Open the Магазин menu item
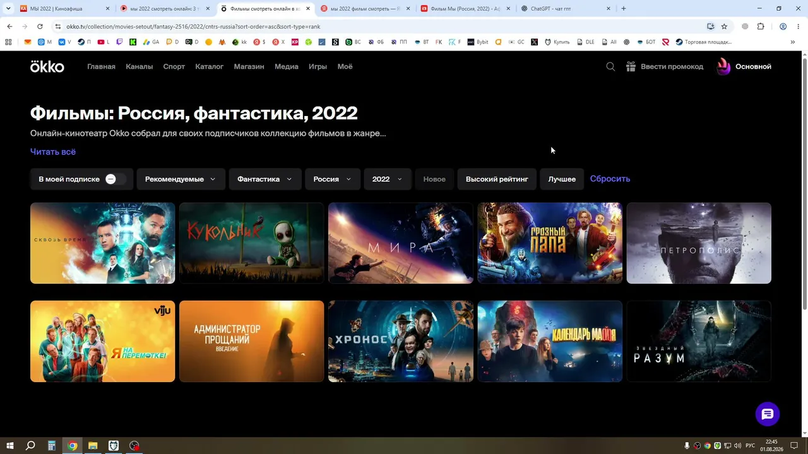The height and width of the screenshot is (454, 808). (x=249, y=66)
